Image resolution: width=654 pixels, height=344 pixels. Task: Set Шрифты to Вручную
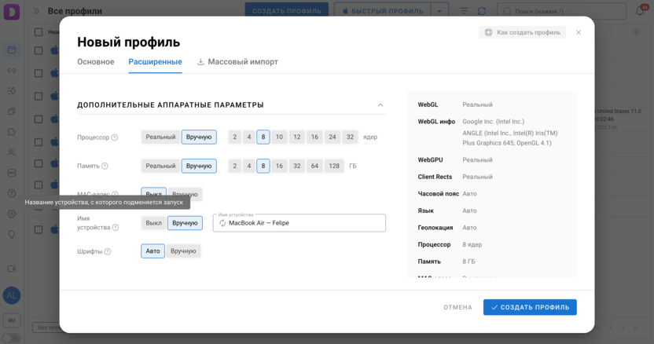183,251
